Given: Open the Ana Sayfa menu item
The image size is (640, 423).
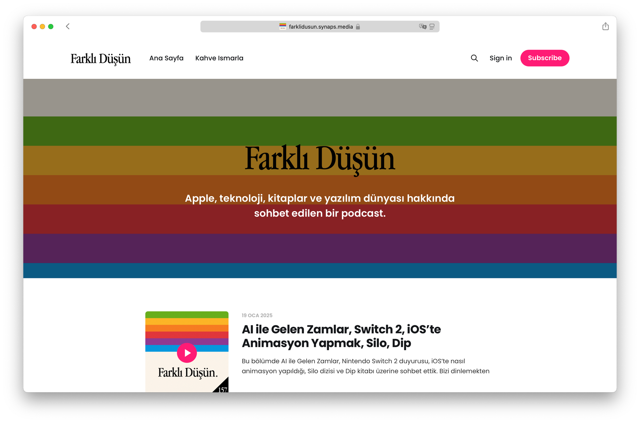Looking at the screenshot, I should click(x=166, y=58).
